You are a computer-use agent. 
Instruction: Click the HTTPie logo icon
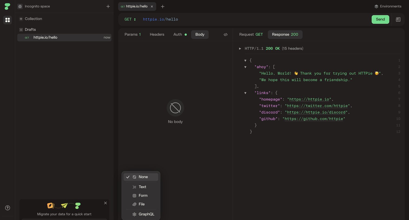coord(7,6)
